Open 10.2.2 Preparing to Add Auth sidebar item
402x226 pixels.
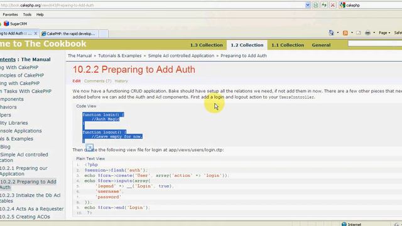click(x=28, y=185)
